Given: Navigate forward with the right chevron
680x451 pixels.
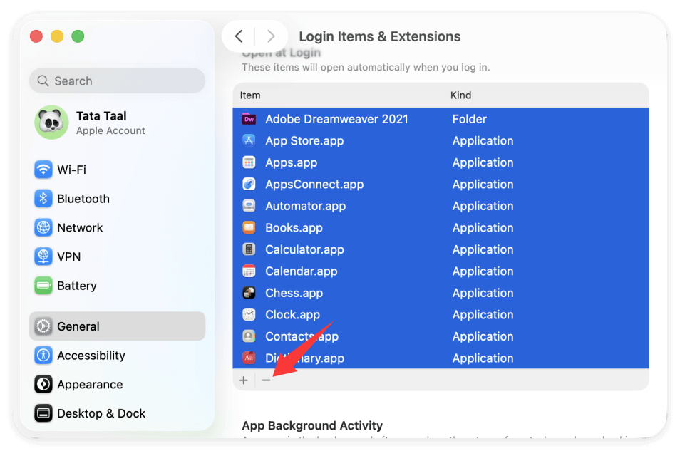Looking at the screenshot, I should 270,36.
